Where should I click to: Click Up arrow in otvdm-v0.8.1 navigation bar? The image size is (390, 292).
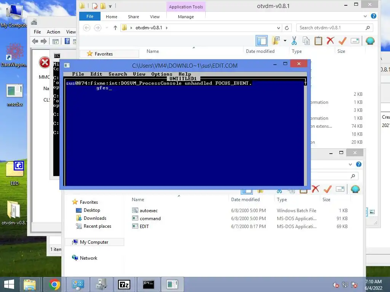[x=115, y=28]
